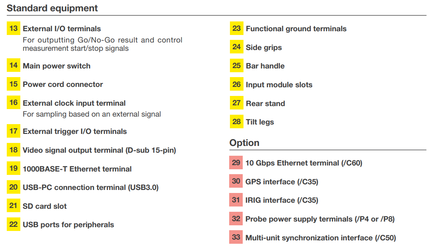Select External I/O terminals label
This screenshot has width=429, height=246.
(x=62, y=29)
